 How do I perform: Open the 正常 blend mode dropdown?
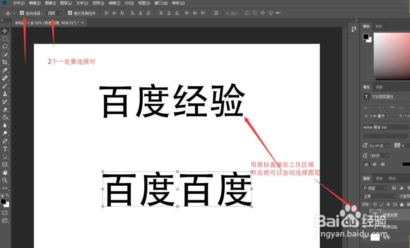tap(379, 196)
